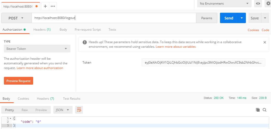Viewport: 271px width, 129px height.
Task: Open tab options ellipsis menu
Action: [x=53, y=6]
